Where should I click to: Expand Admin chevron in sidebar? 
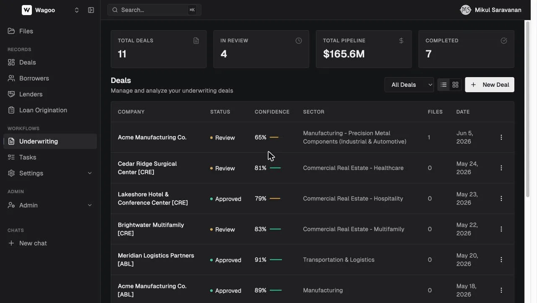89,205
